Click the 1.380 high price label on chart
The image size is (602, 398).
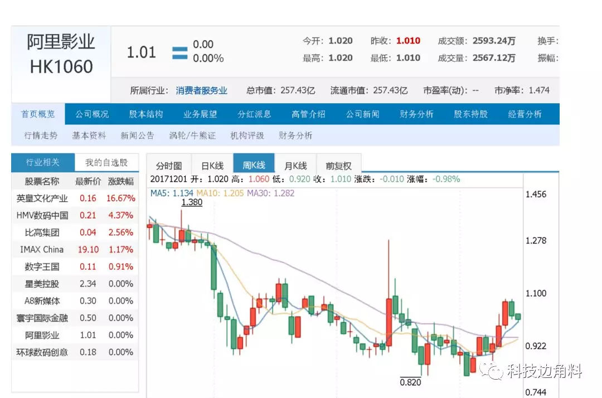192,202
